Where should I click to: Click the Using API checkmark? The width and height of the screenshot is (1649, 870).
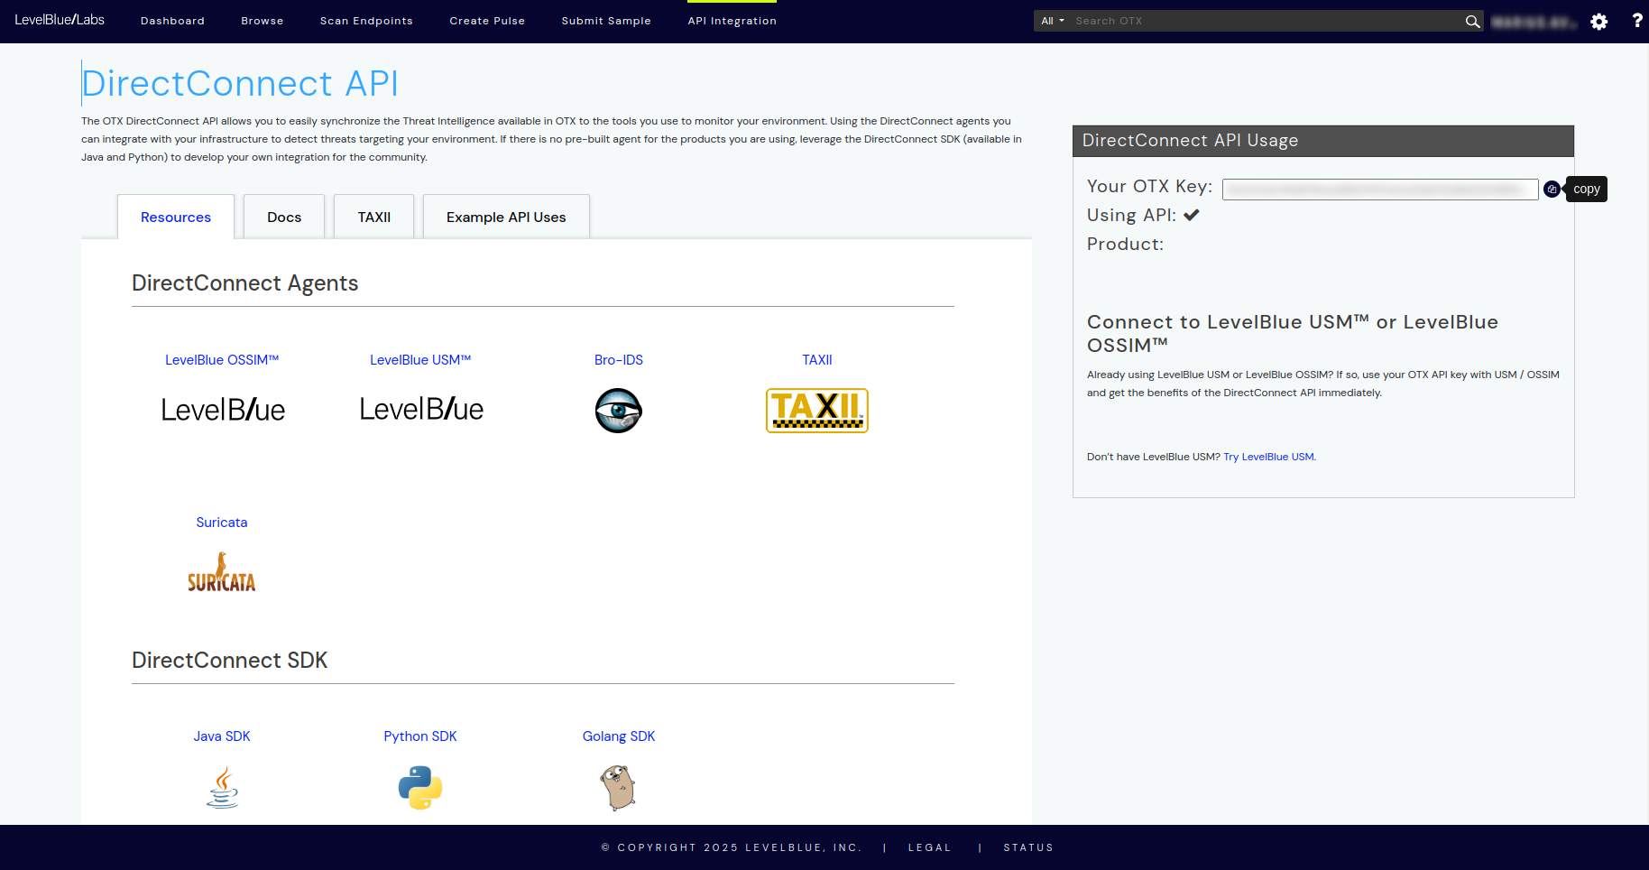click(x=1192, y=215)
